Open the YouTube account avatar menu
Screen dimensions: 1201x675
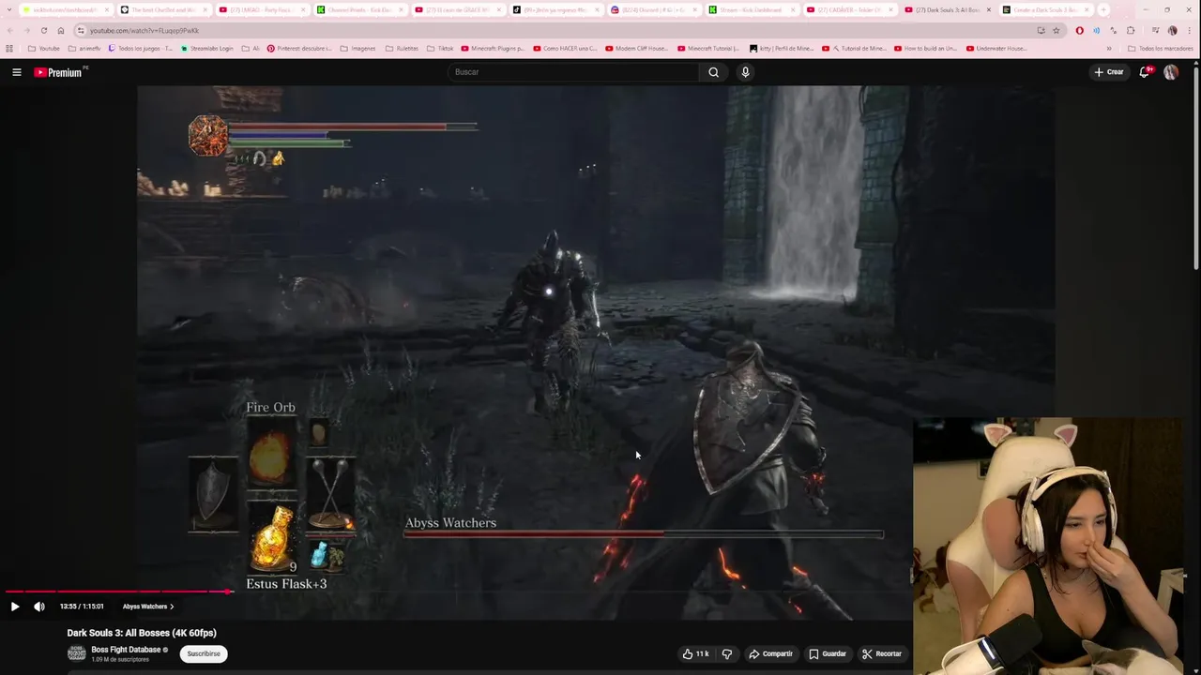coord(1171,72)
